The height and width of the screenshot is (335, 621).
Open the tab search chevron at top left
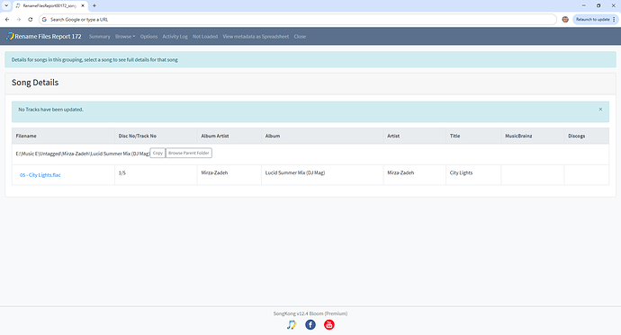click(x=6, y=5)
